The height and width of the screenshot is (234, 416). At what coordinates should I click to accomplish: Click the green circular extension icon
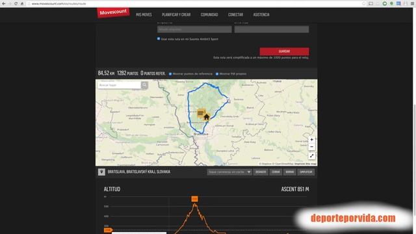tap(384, 4)
